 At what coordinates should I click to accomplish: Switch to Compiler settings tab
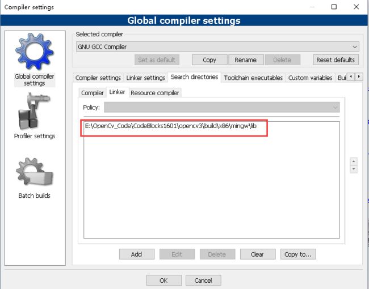pyautogui.click(x=98, y=78)
